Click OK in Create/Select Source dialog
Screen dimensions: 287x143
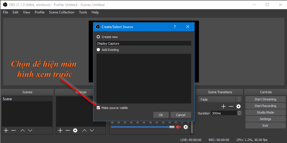pyautogui.click(x=161, y=115)
